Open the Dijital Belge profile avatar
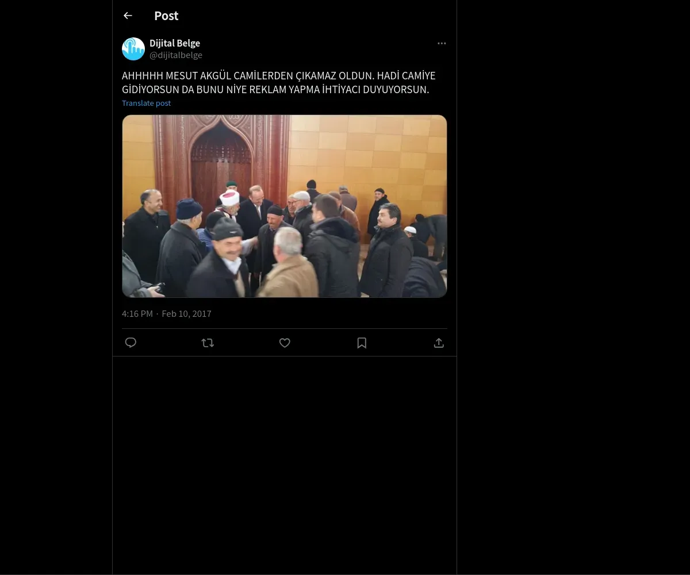Image resolution: width=690 pixels, height=575 pixels. 133,49
